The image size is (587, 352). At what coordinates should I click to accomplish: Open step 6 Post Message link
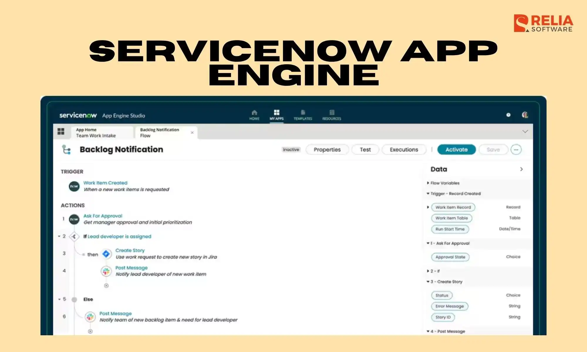pyautogui.click(x=115, y=314)
